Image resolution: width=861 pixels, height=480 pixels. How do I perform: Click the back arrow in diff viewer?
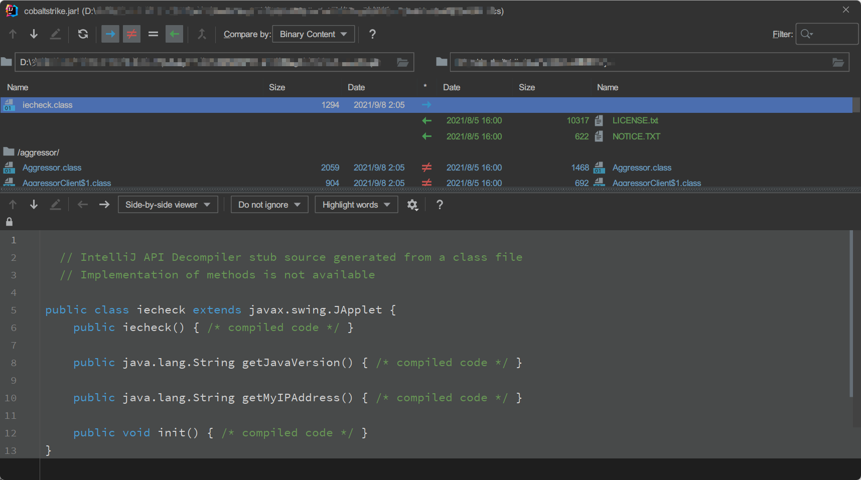point(83,205)
